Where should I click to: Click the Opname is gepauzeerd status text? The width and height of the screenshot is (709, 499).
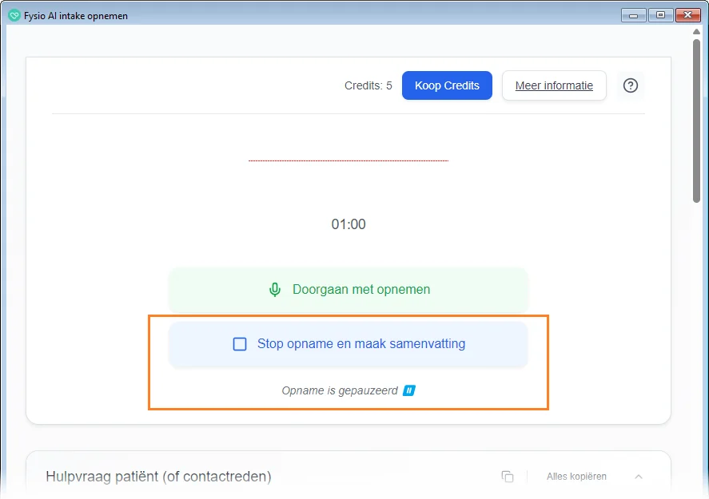point(339,390)
